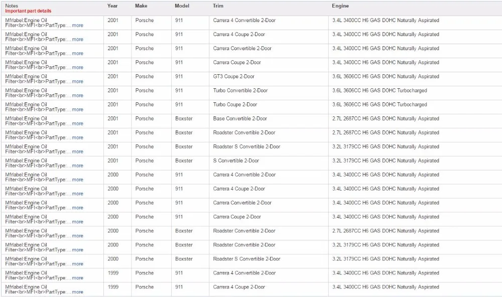Click the Notes column header
This screenshot has width=502, height=297.
pyautogui.click(x=12, y=6)
